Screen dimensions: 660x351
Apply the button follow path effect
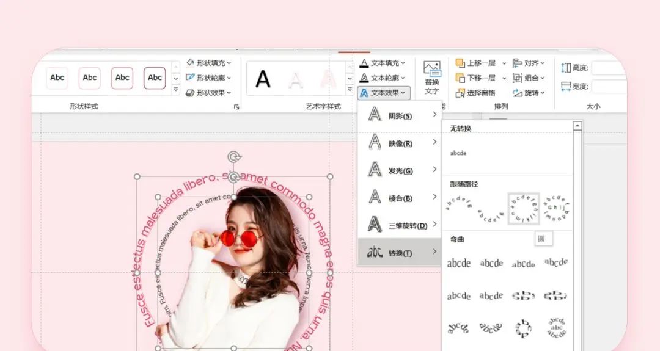point(556,208)
